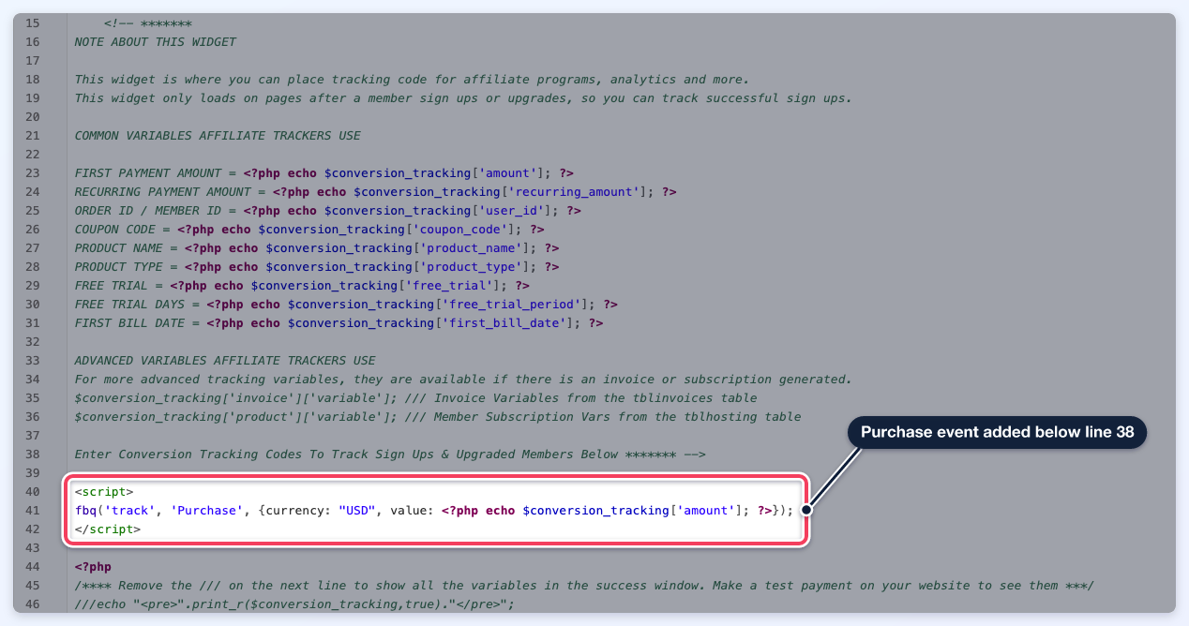Click the 'FIRST BILL DATE' line

click(x=339, y=323)
